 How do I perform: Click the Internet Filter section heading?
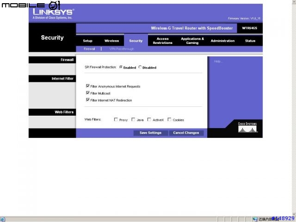(62, 79)
